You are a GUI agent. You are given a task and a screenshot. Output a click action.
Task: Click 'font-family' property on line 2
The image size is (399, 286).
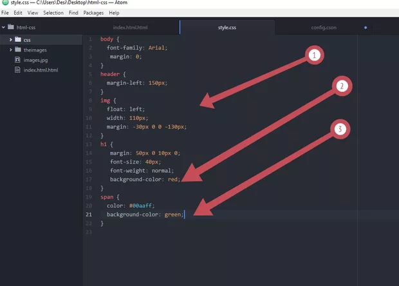click(x=124, y=48)
